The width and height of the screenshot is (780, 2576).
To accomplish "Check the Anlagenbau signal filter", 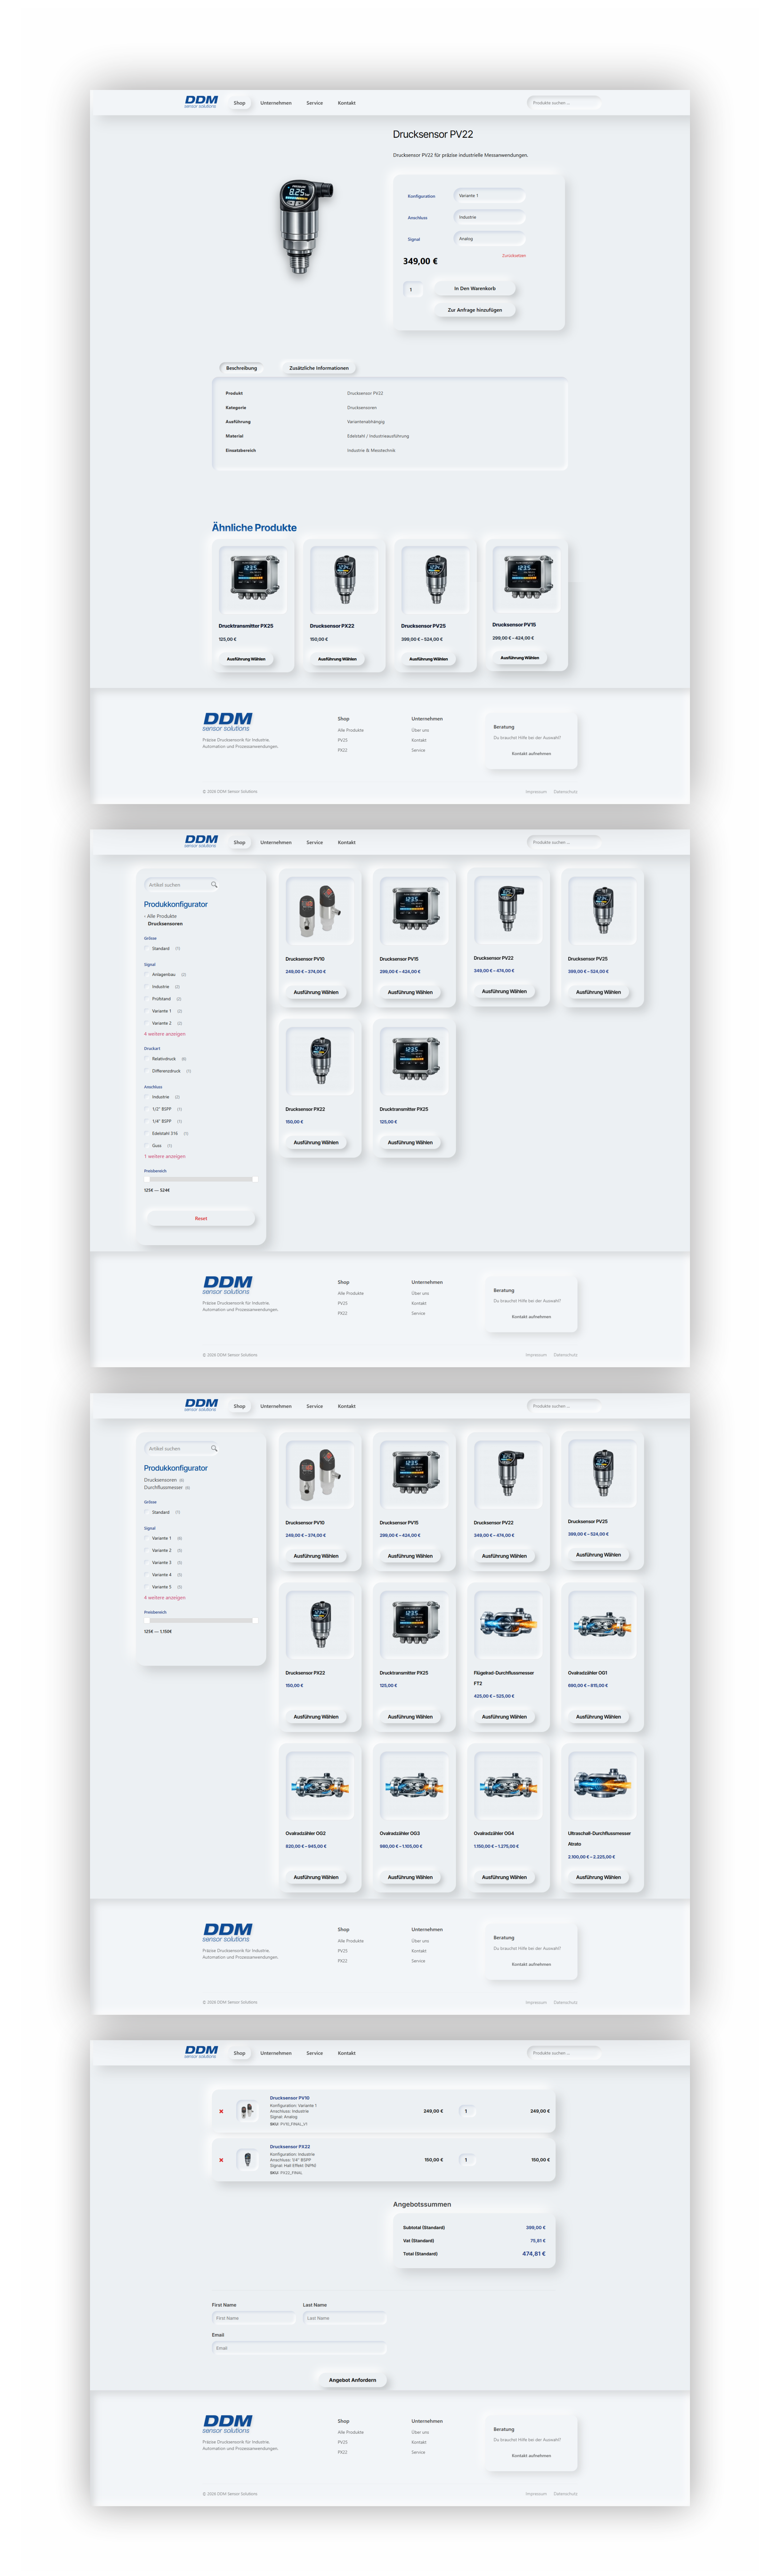I will [146, 974].
